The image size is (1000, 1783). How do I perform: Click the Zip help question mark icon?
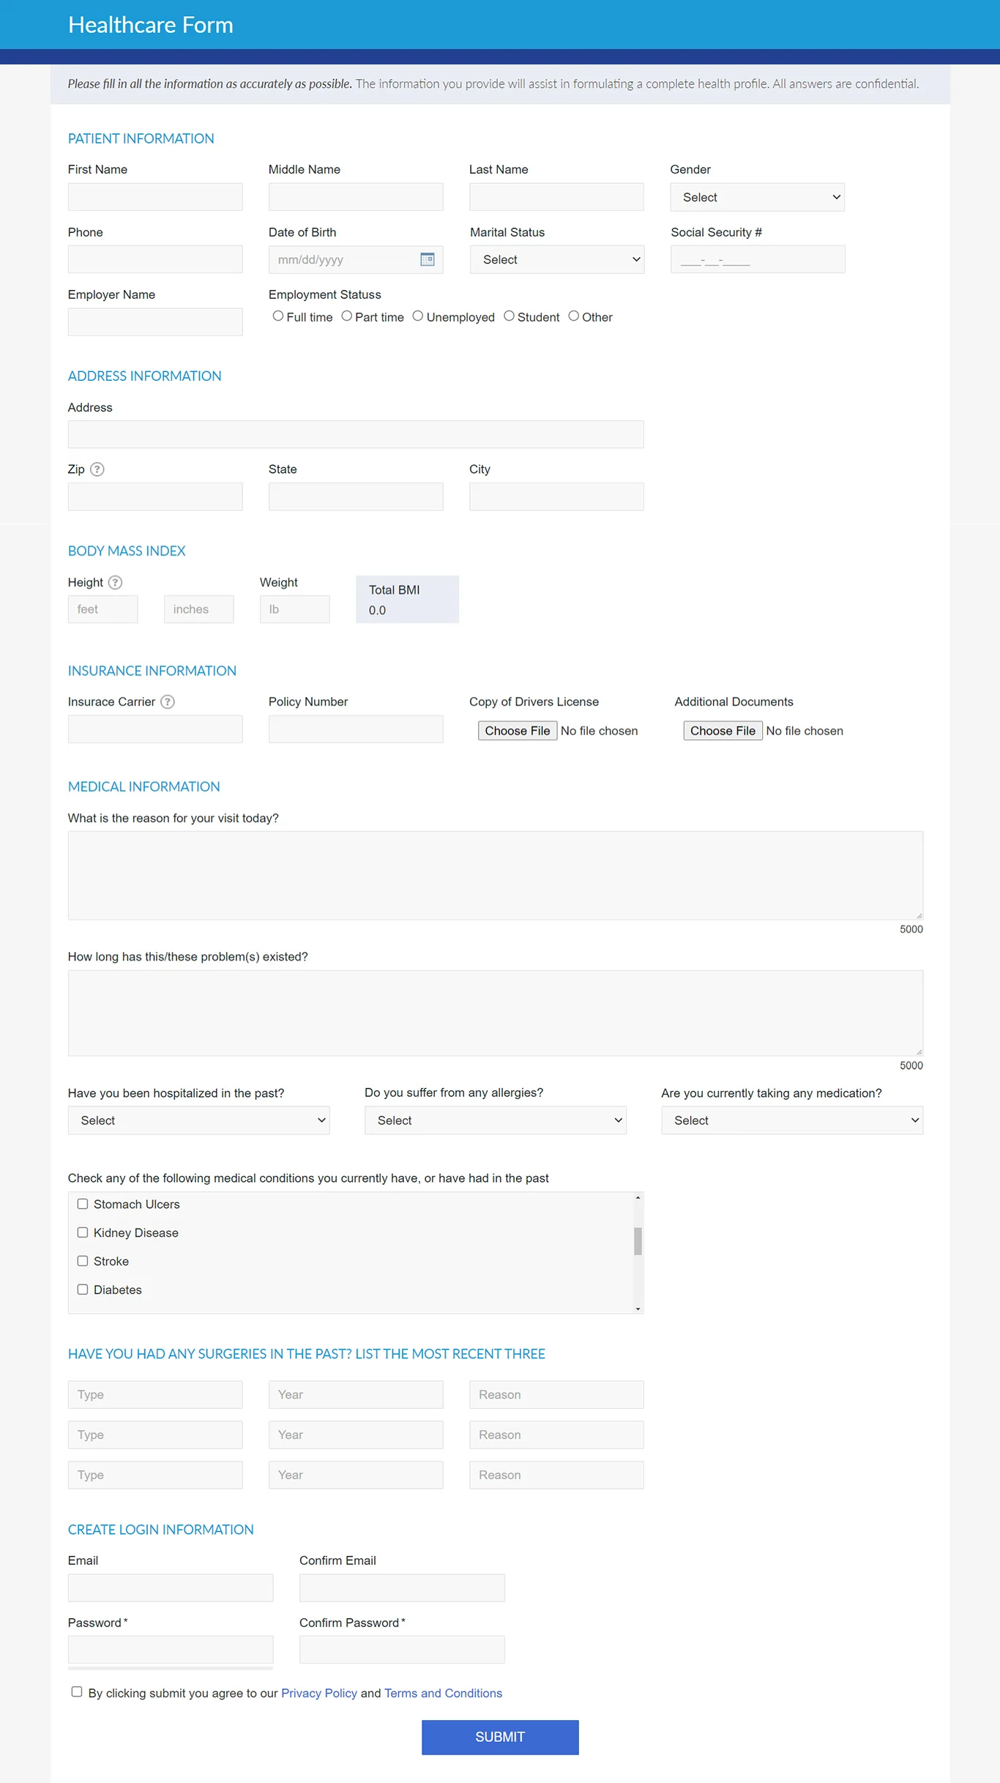point(97,469)
